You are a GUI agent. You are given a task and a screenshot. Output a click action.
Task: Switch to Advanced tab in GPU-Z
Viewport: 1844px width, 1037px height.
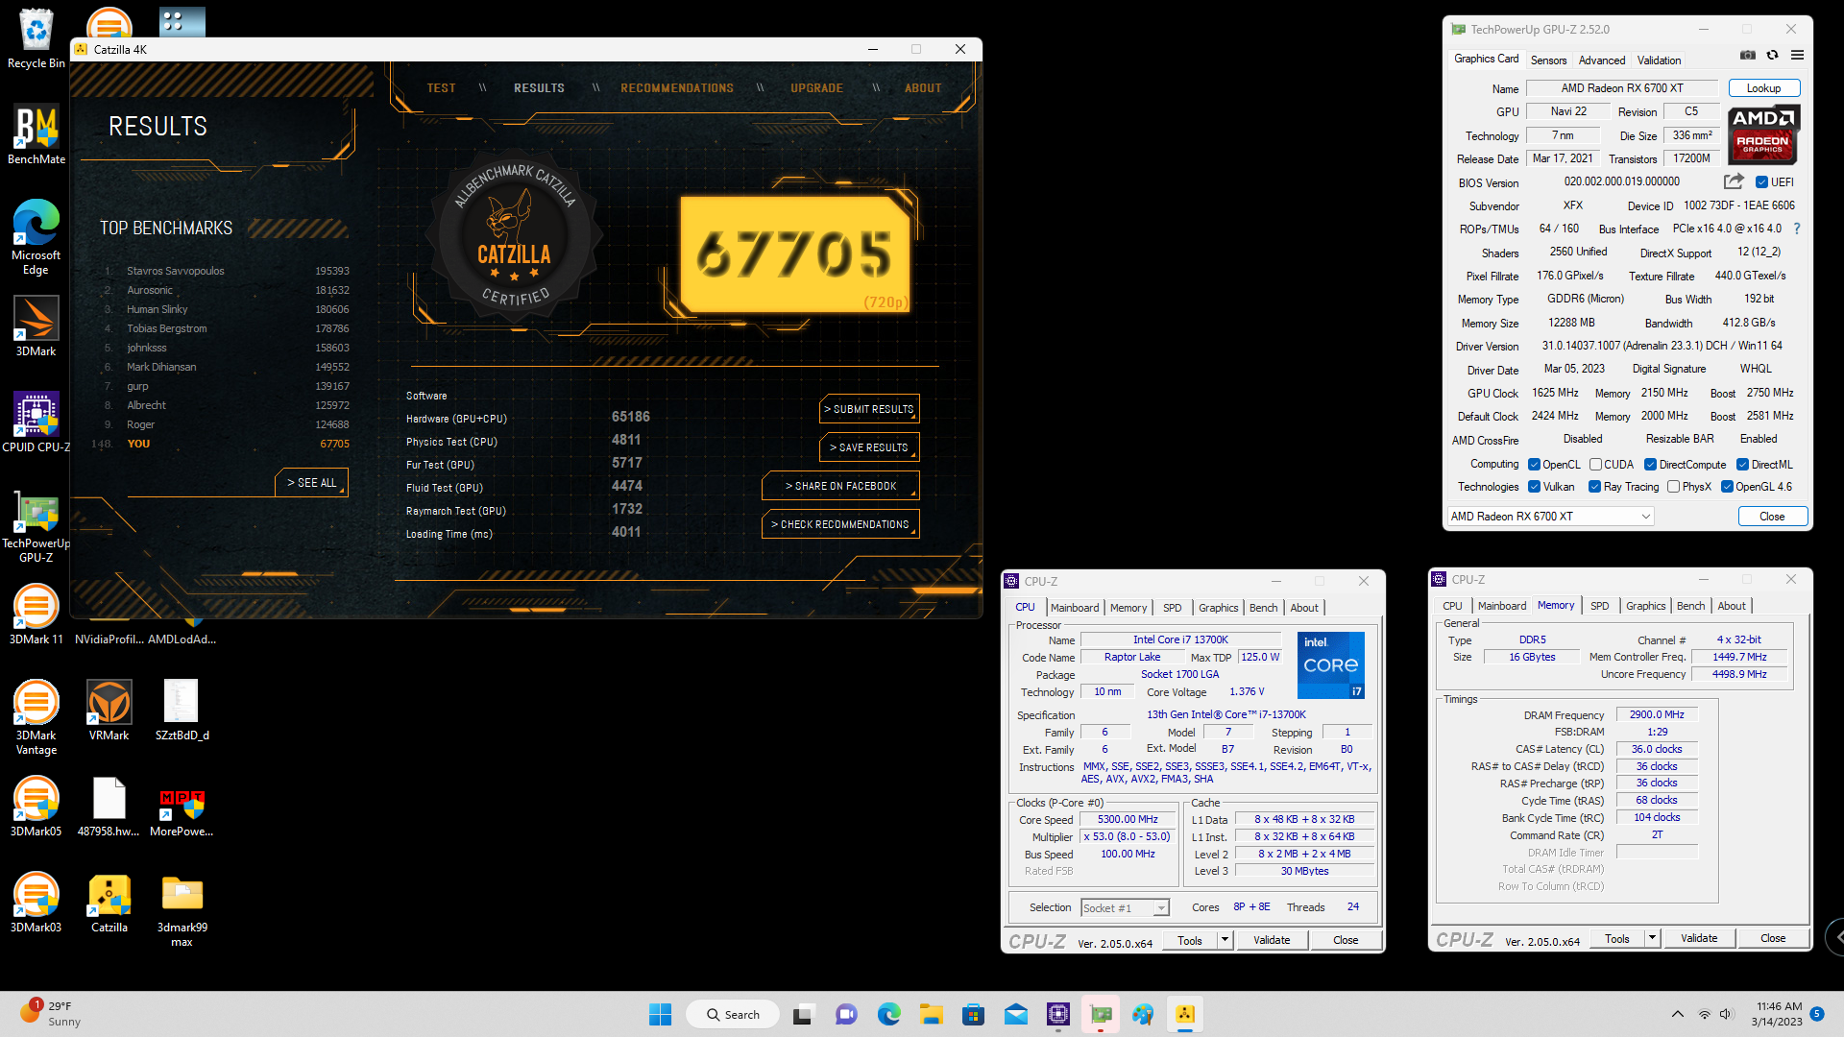point(1602,60)
